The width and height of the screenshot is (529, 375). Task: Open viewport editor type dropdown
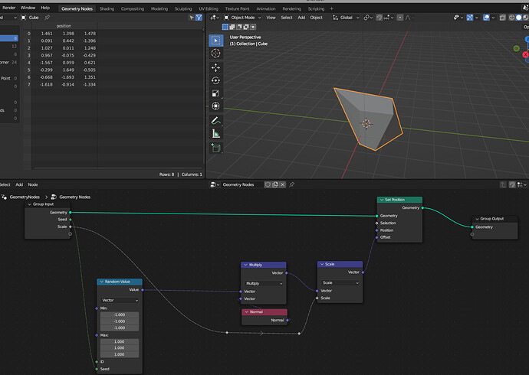[215, 18]
